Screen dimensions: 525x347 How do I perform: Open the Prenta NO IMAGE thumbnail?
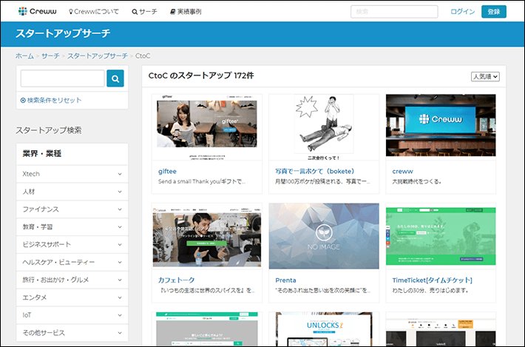pos(324,236)
